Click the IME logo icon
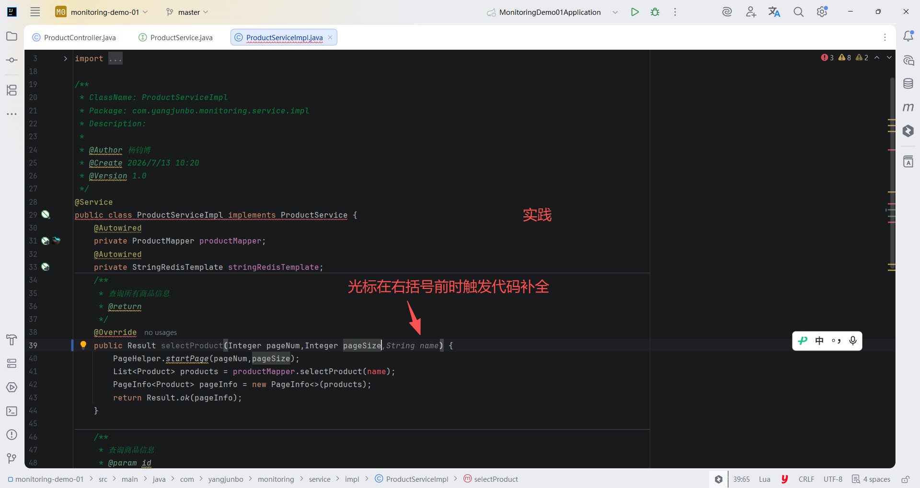920x488 pixels. [x=803, y=341]
